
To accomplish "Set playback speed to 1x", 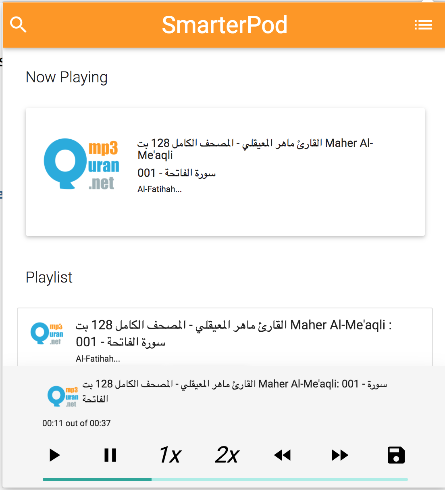I will [170, 455].
